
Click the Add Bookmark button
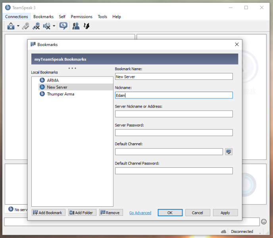(x=48, y=213)
